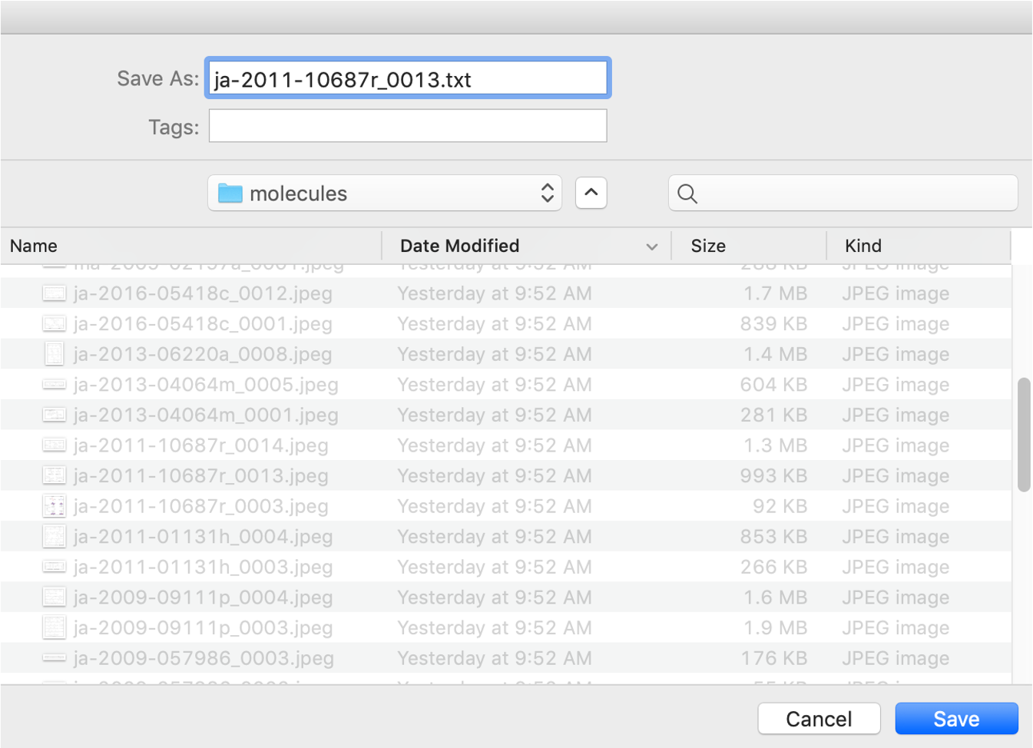
Task: Click the magnifying glass search icon
Action: pos(687,194)
